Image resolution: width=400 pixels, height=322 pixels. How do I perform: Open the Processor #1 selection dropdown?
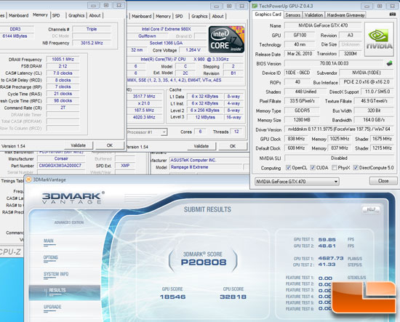[x=146, y=132]
